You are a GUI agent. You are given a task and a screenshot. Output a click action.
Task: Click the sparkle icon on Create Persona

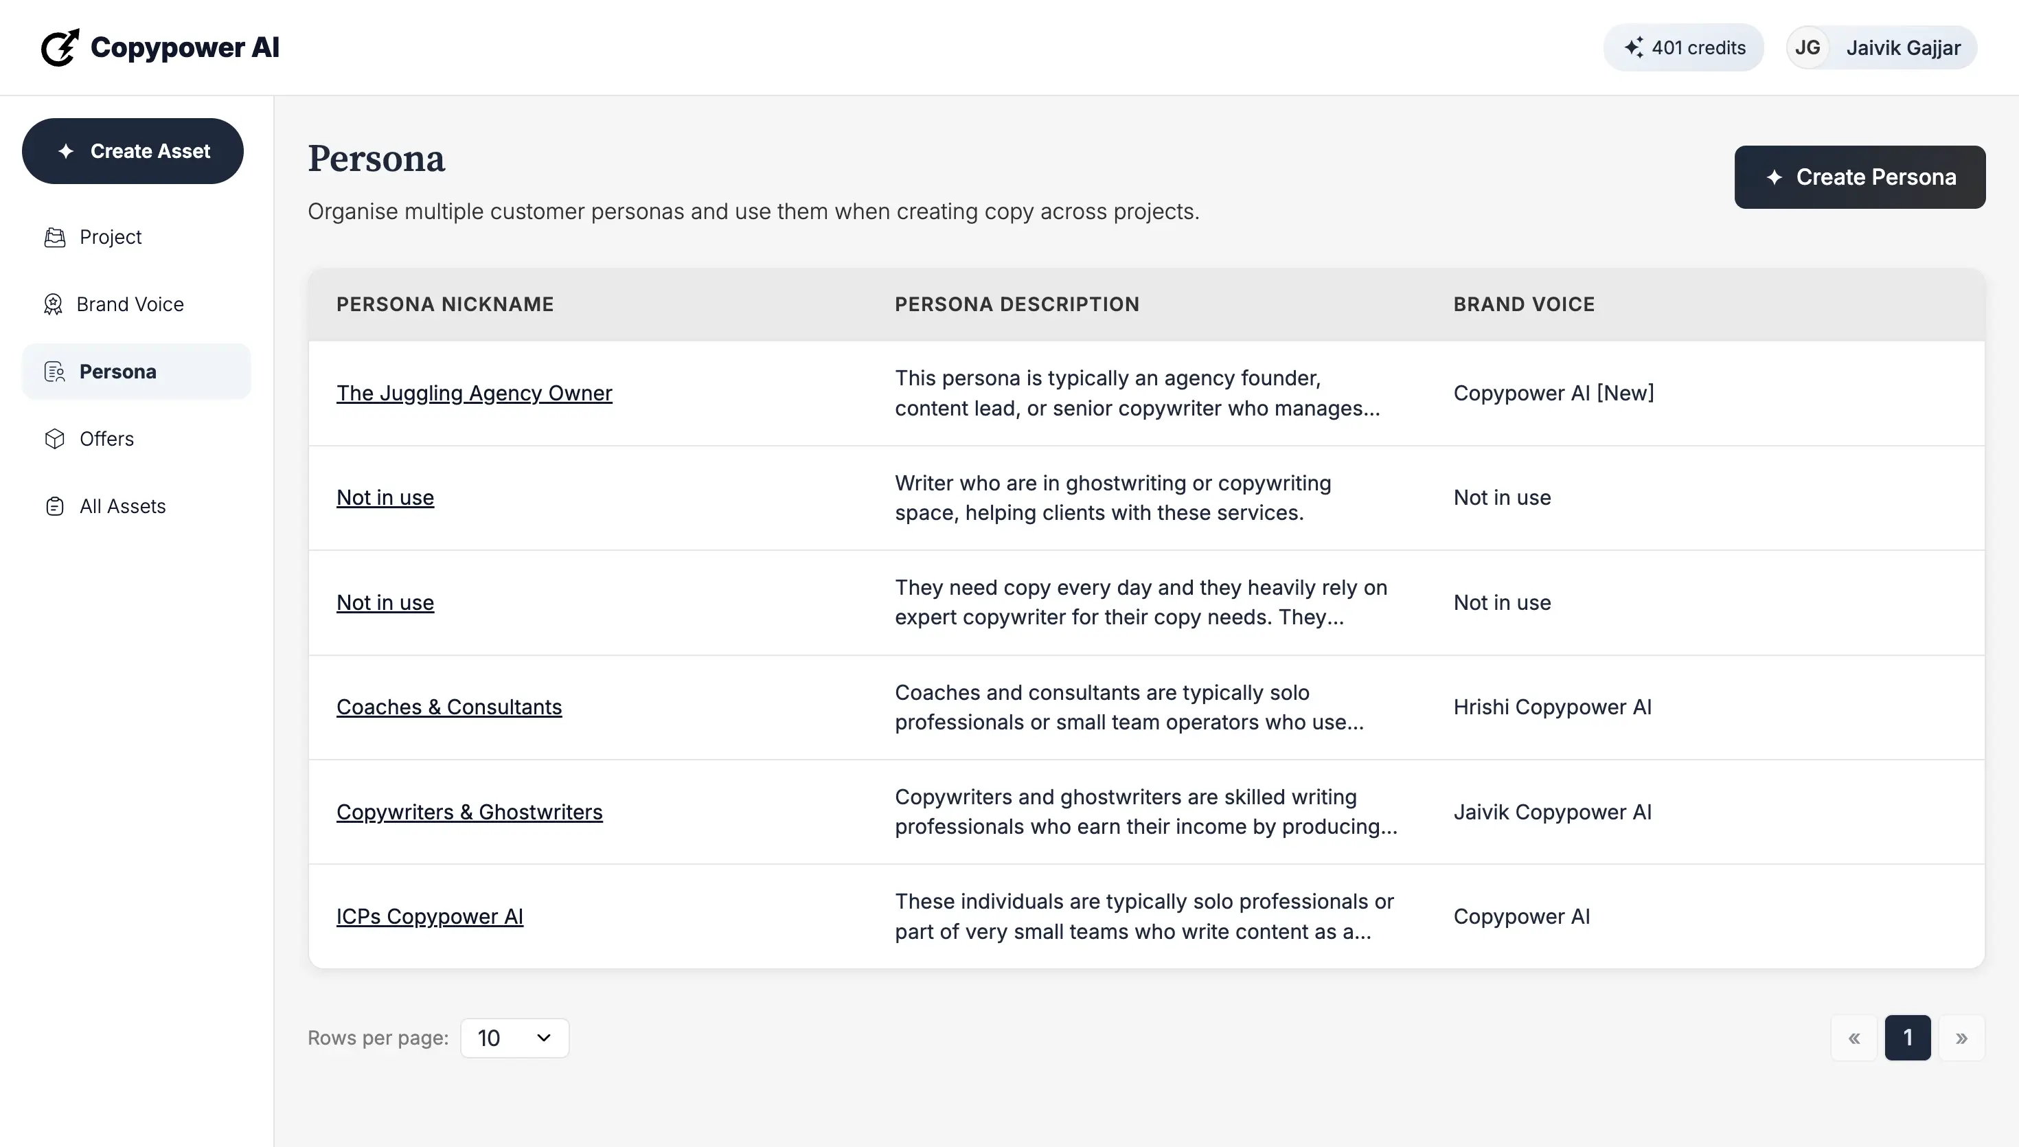[x=1774, y=177]
